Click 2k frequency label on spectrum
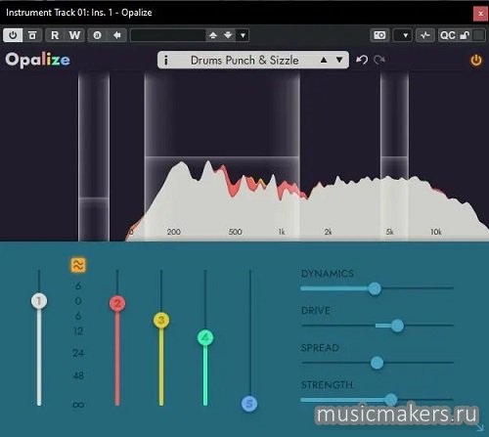The height and width of the screenshot is (437, 489). [x=328, y=232]
